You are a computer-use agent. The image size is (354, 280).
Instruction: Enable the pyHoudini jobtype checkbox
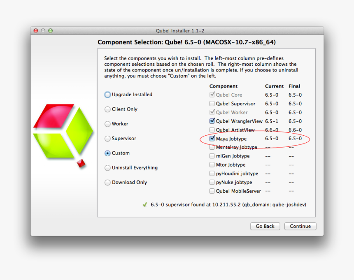(212, 174)
